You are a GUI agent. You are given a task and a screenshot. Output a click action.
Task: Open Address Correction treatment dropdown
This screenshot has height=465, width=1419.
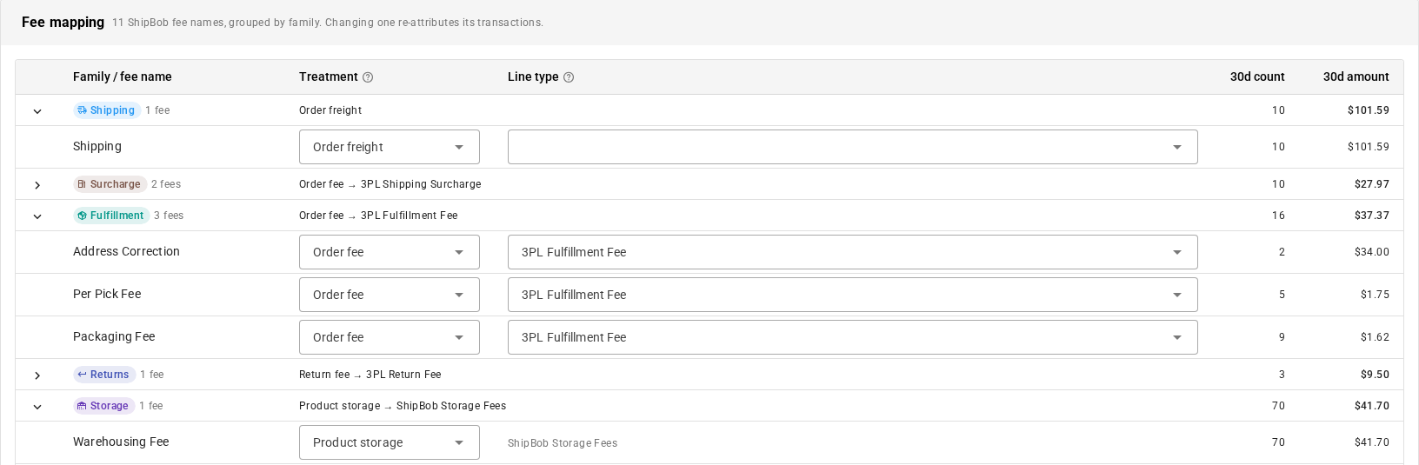(x=390, y=252)
